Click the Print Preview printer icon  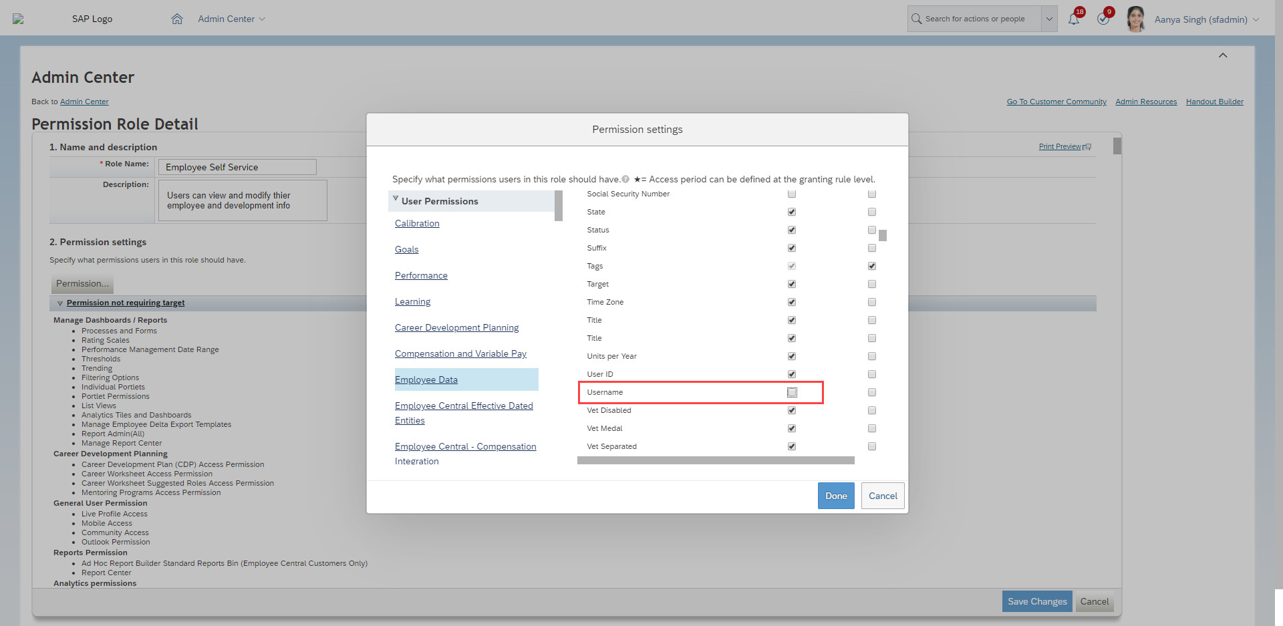1087,147
